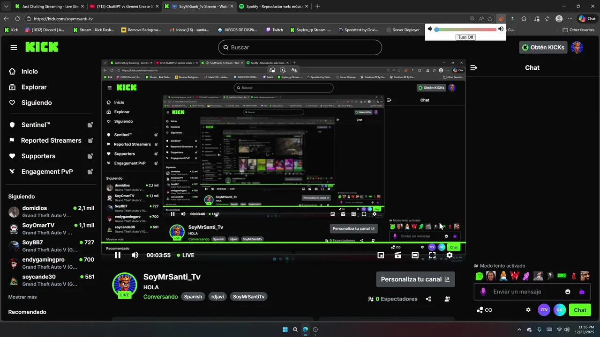Open Reported Streamers link
The width and height of the screenshot is (600, 337).
51,140
